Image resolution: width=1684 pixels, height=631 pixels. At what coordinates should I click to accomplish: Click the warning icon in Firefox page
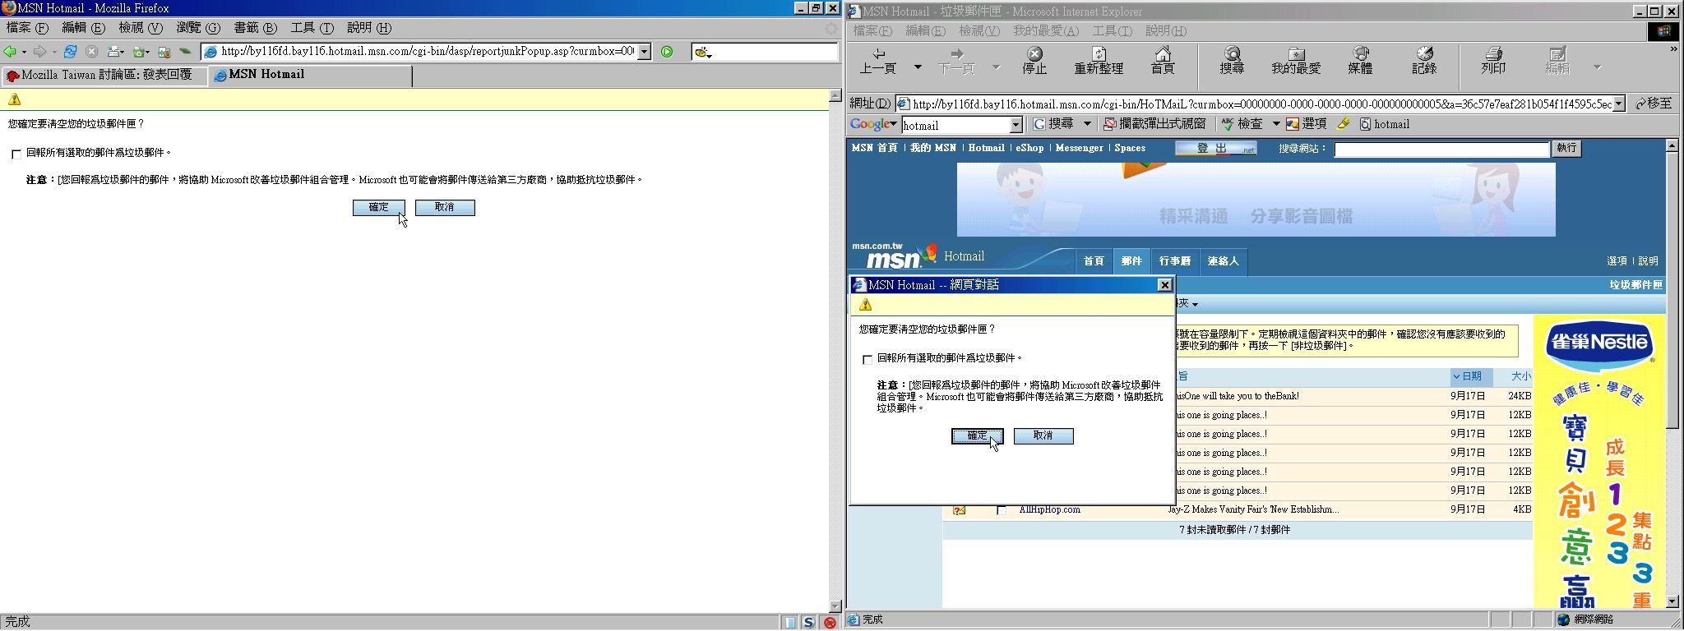tap(14, 99)
